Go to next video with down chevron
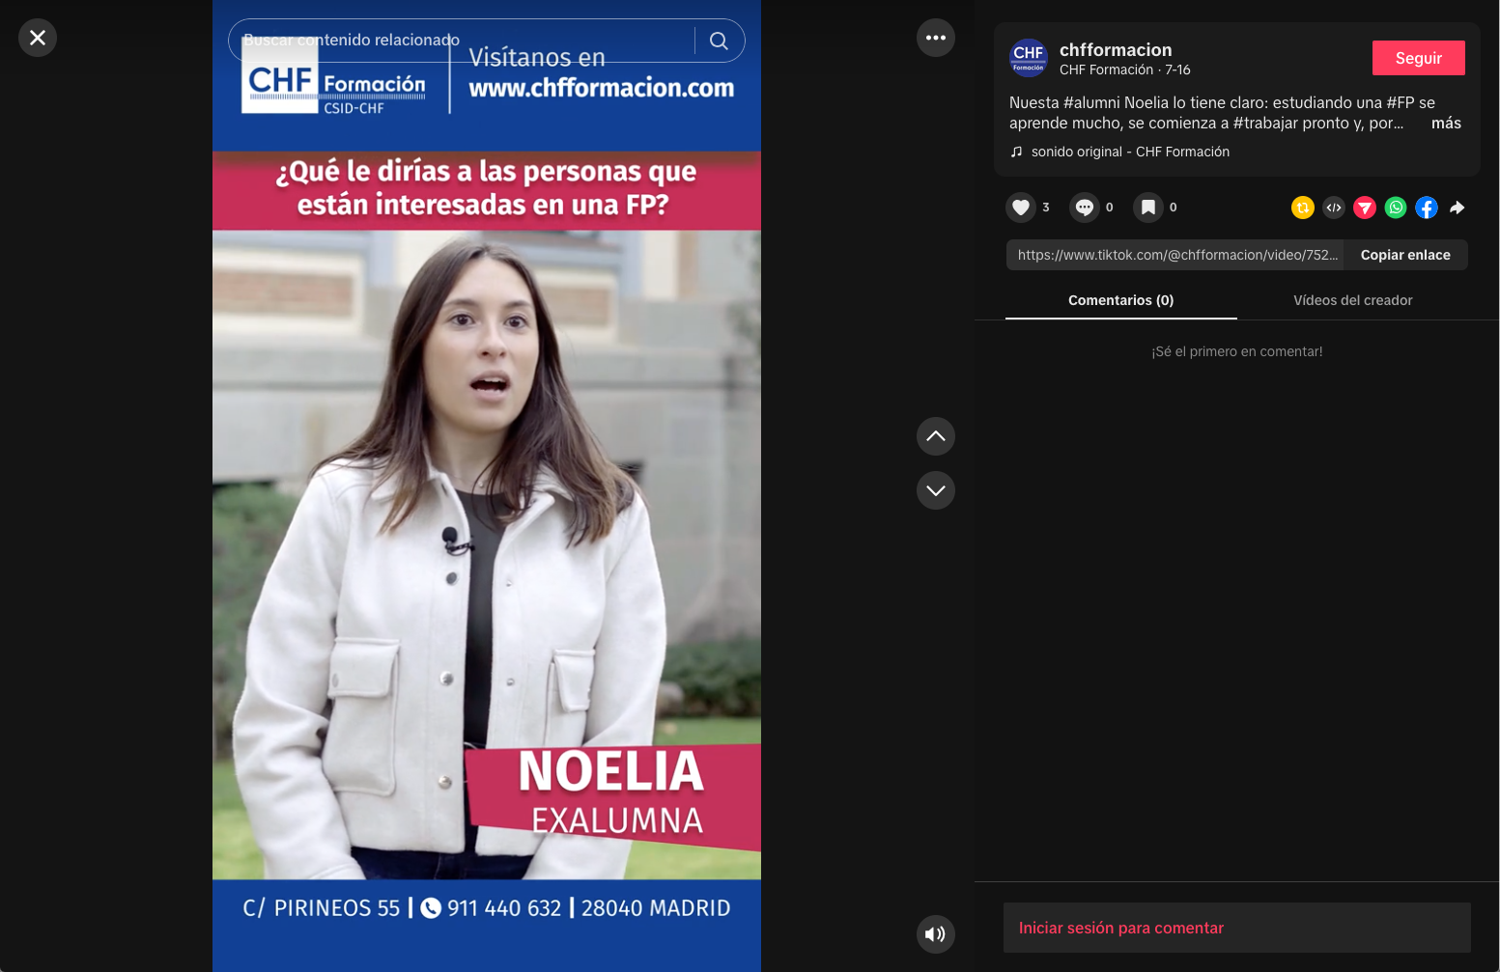 (x=935, y=490)
